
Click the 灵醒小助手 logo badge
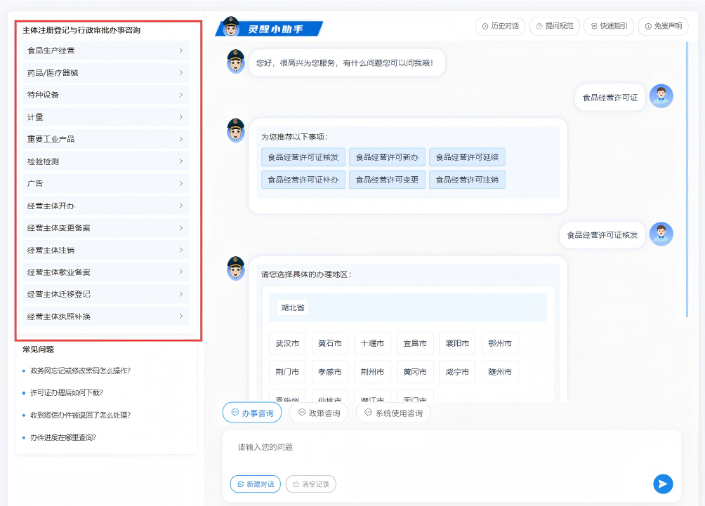click(x=270, y=28)
